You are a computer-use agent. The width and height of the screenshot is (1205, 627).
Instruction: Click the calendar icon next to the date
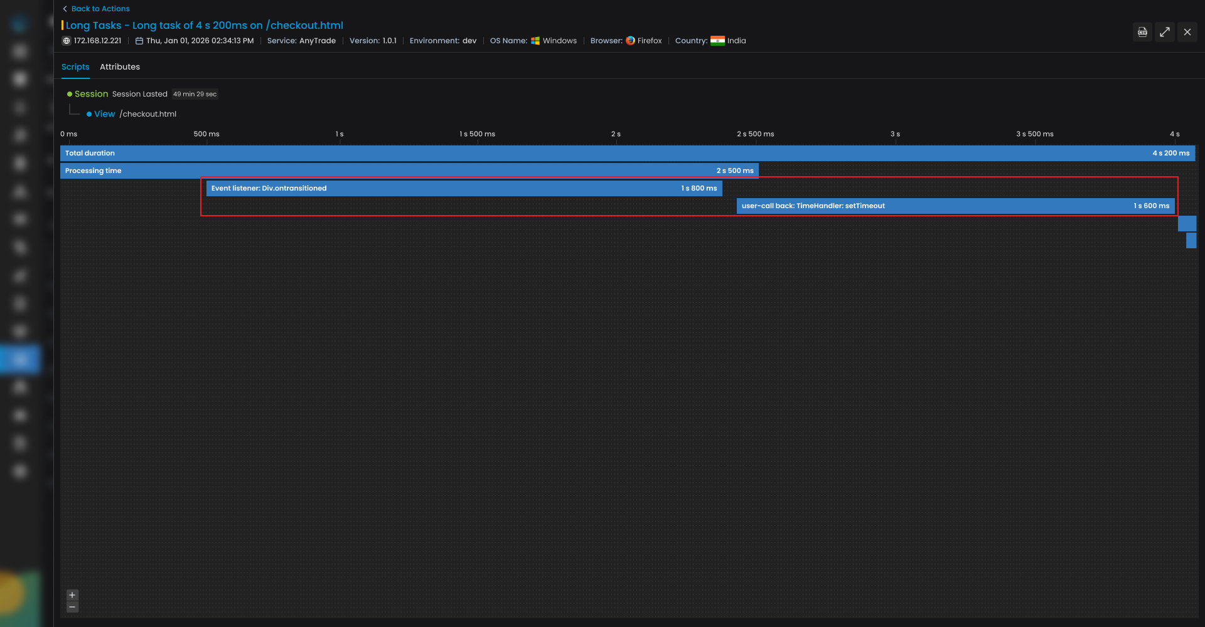[x=139, y=41]
